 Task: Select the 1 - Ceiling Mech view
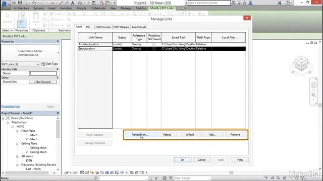coord(36,148)
